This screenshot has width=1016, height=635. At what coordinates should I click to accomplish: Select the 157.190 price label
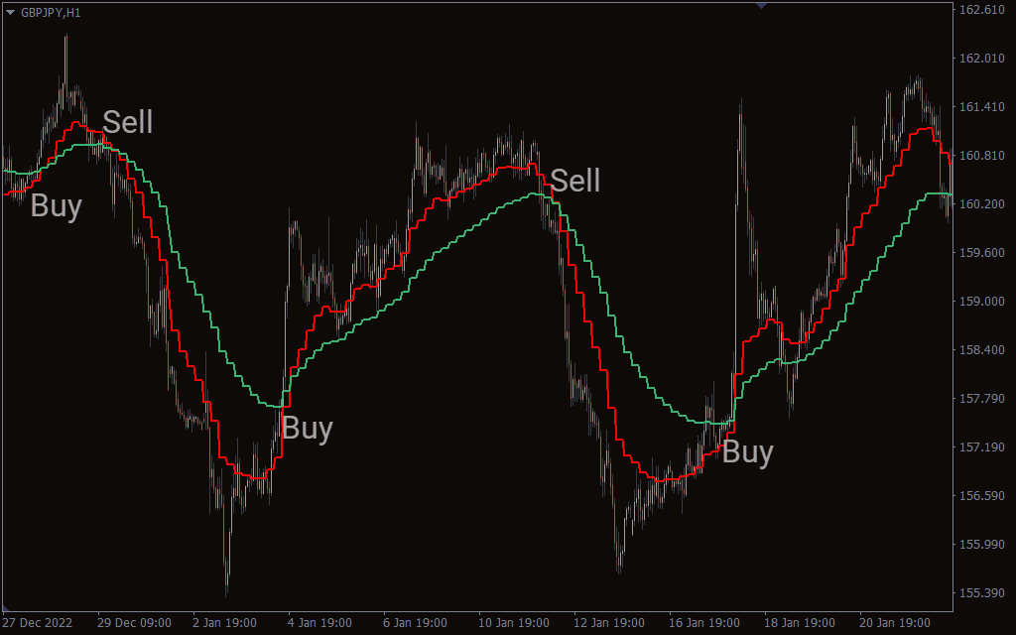(981, 447)
